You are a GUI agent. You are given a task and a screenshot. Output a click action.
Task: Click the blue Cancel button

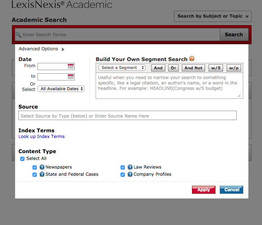(231, 190)
